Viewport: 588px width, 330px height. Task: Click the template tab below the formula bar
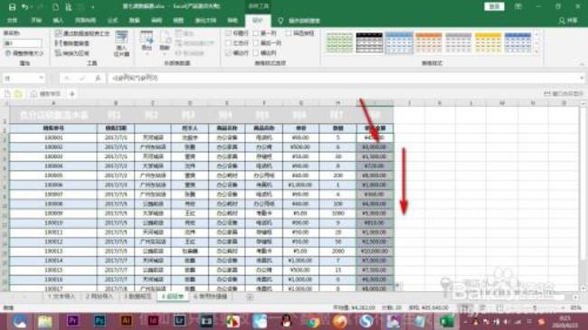pos(46,94)
